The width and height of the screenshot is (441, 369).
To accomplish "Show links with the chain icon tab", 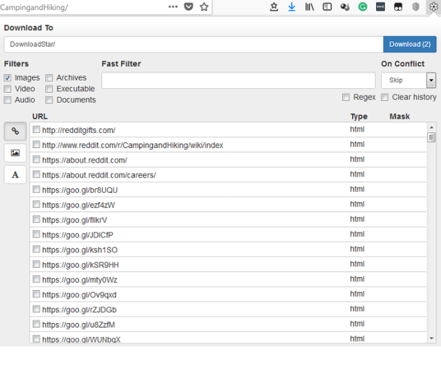I will point(15,131).
